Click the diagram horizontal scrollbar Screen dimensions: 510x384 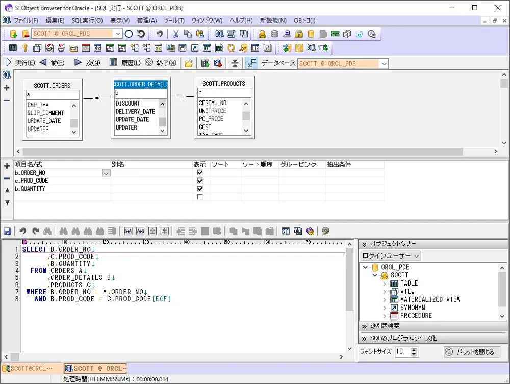click(x=243, y=151)
